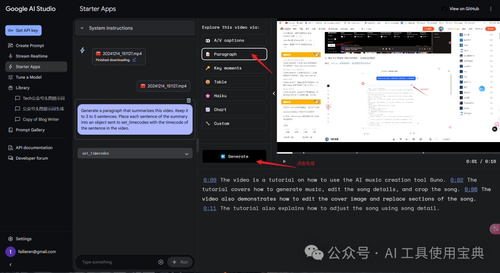Click the video progress bar
Viewport: 500px width, 273px height.
(x=388, y=153)
